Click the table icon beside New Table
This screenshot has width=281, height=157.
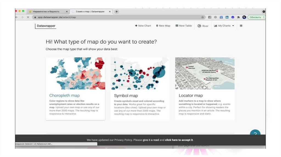coord(177,26)
